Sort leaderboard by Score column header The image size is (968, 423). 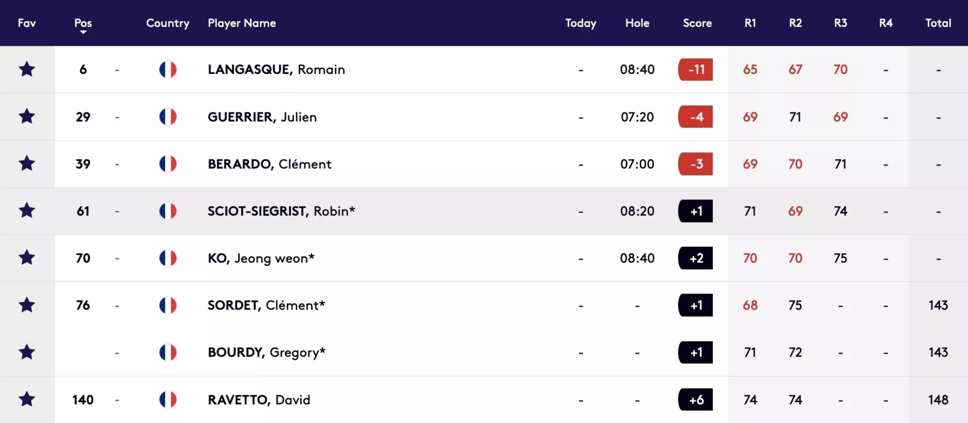(697, 23)
